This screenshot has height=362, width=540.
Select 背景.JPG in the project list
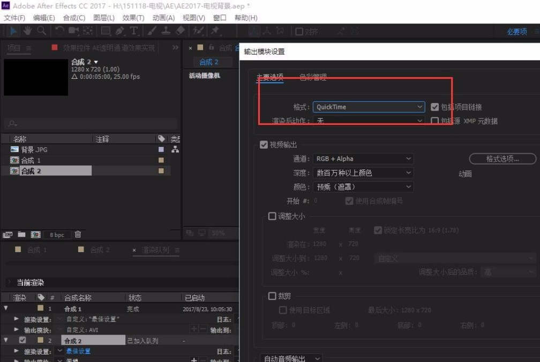[x=34, y=149]
